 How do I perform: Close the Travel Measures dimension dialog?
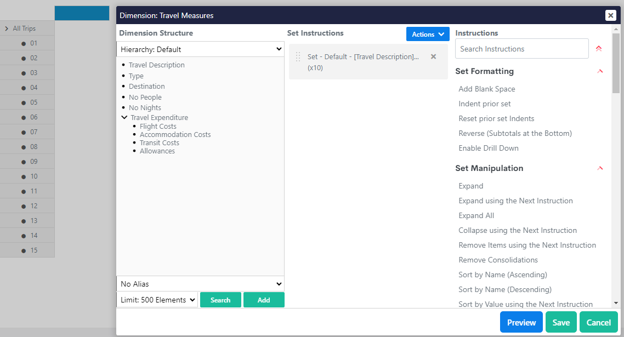610,15
